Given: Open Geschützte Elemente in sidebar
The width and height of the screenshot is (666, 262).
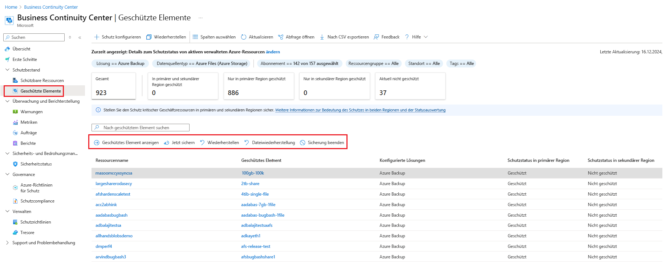Looking at the screenshot, I should point(41,91).
